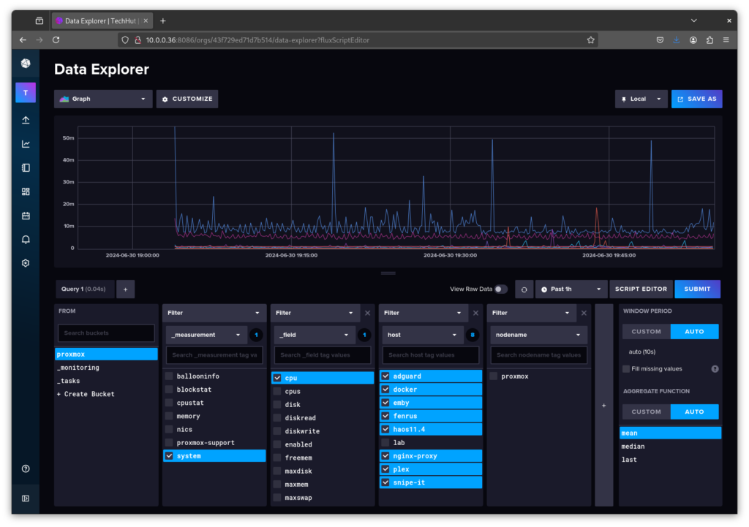Open the Graph visualization type dropdown
Viewport: 749px width, 527px height.
coord(102,99)
